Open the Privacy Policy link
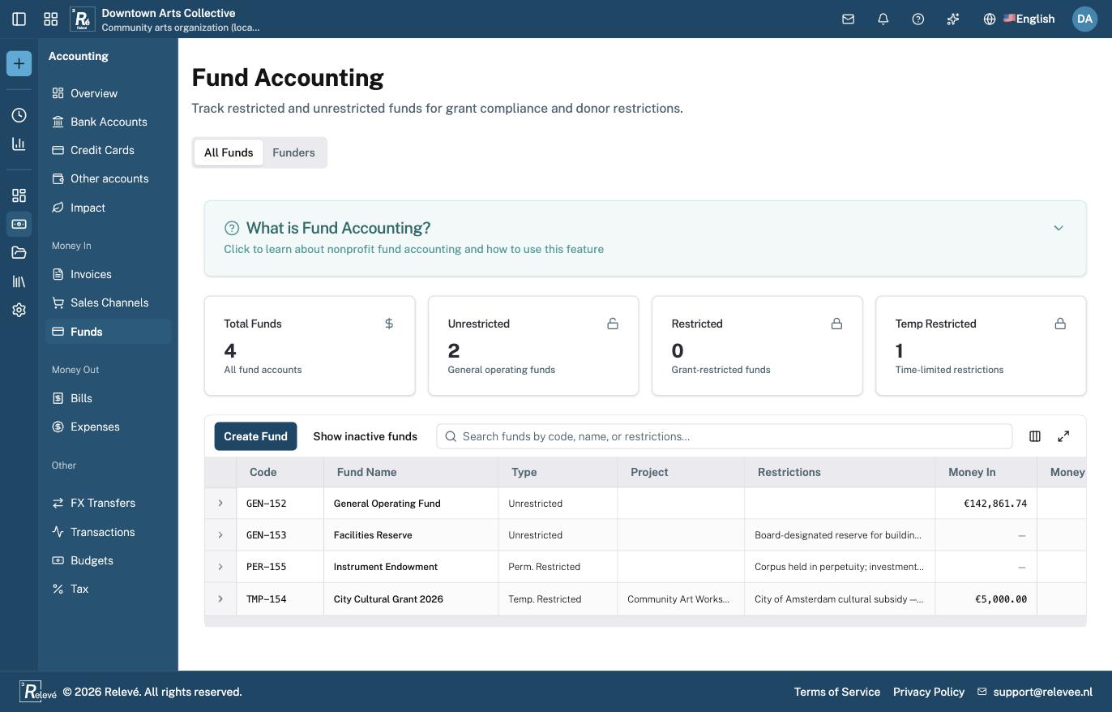The height and width of the screenshot is (712, 1112). pos(929,692)
